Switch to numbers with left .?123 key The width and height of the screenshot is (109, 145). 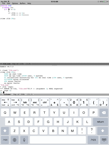click(5, 140)
